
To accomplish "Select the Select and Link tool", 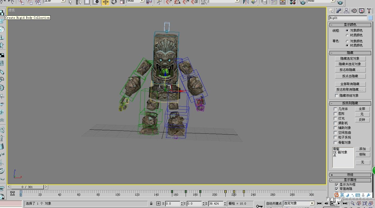I will coord(21,2).
